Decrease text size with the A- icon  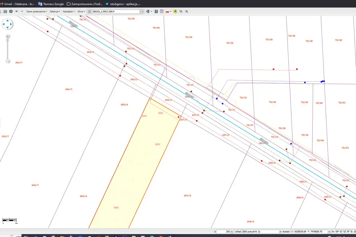pos(187,11)
